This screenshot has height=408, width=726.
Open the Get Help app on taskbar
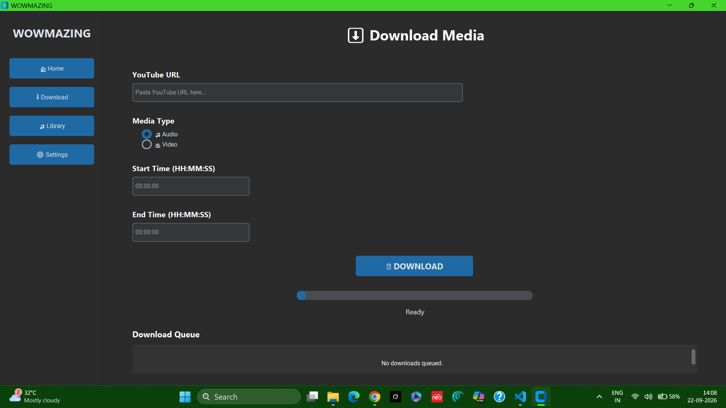click(x=500, y=397)
